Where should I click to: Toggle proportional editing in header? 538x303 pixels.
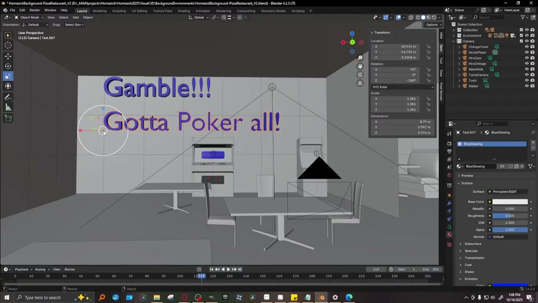coord(240,17)
